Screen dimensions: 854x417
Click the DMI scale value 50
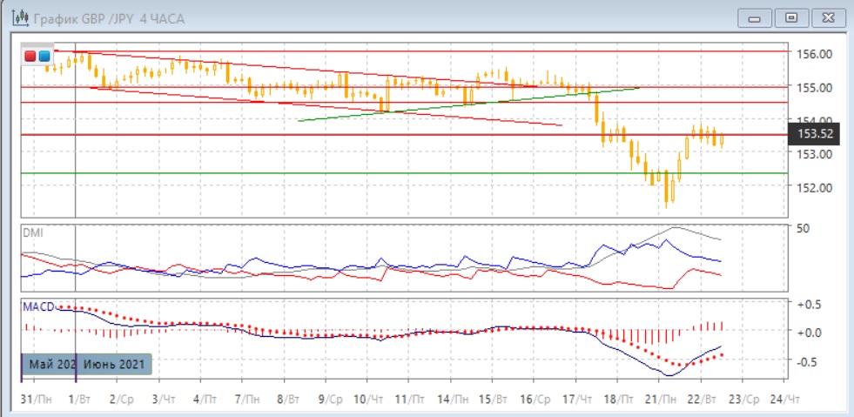(805, 227)
